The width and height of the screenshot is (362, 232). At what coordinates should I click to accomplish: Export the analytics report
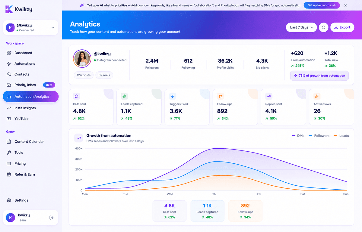342,27
